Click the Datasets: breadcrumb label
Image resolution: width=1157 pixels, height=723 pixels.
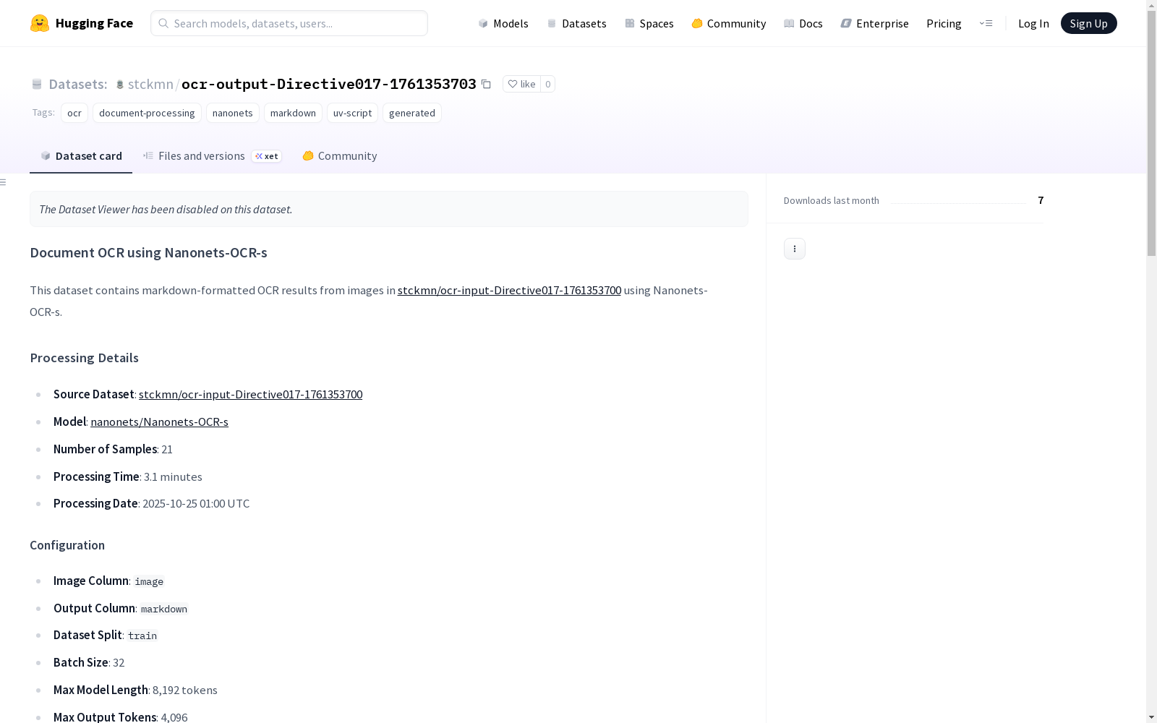(77, 84)
